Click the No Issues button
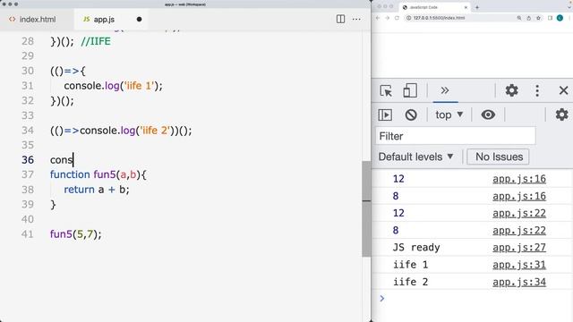The height and width of the screenshot is (322, 573). point(498,157)
